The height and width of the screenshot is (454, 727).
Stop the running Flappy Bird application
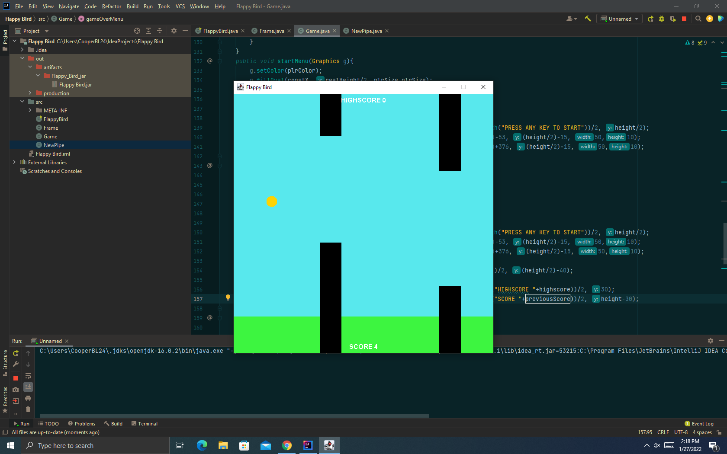[x=684, y=19]
